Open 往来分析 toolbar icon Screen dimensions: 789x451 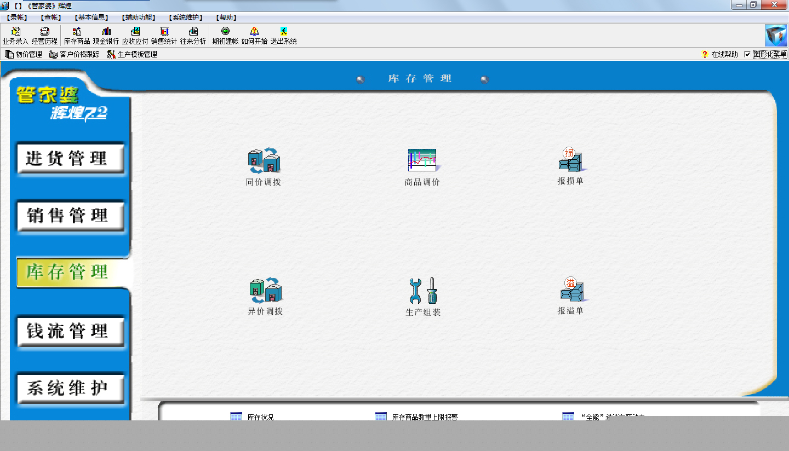[193, 36]
